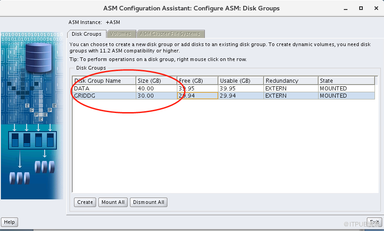This screenshot has height=231, width=384.
Task: Select the GRIDDG disk group name cell
Action: click(x=104, y=96)
